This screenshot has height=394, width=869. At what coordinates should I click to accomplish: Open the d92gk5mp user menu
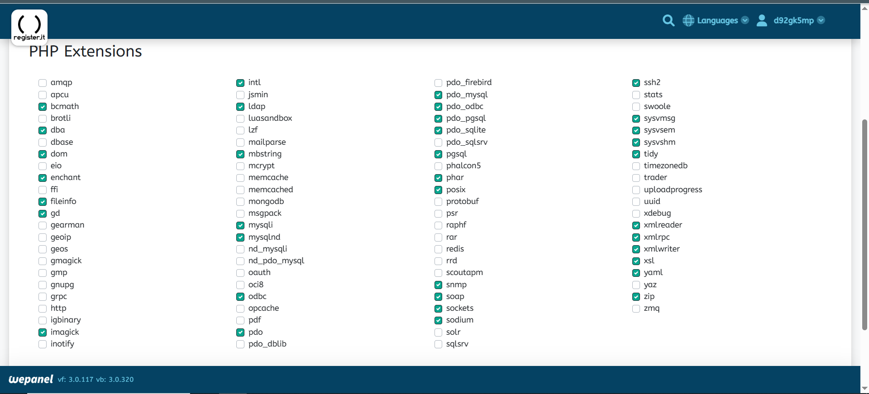pyautogui.click(x=793, y=20)
